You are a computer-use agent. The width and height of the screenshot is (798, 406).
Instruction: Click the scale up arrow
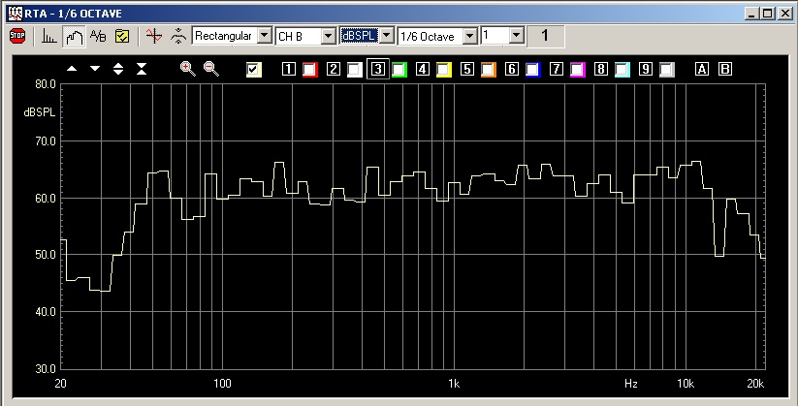click(x=72, y=69)
